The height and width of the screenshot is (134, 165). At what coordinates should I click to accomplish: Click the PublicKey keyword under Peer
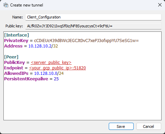[15, 63]
